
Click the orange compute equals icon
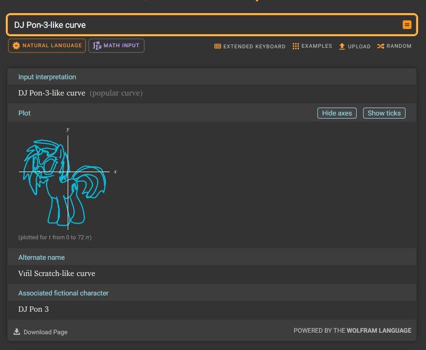(x=407, y=25)
